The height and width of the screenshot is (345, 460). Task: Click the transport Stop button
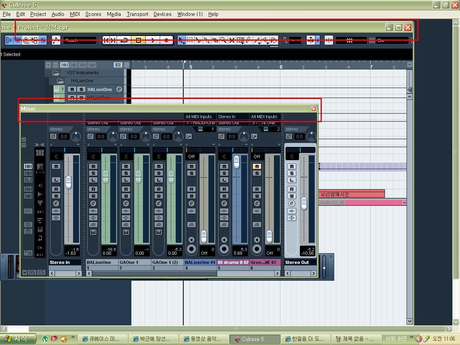tap(138, 40)
